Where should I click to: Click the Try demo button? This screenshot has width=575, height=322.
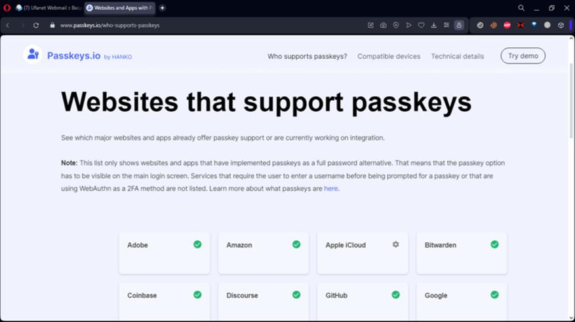(523, 56)
